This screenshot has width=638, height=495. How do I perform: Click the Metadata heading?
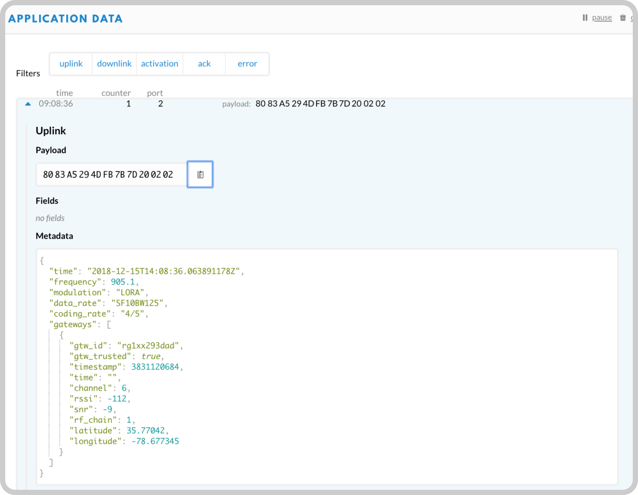(54, 236)
